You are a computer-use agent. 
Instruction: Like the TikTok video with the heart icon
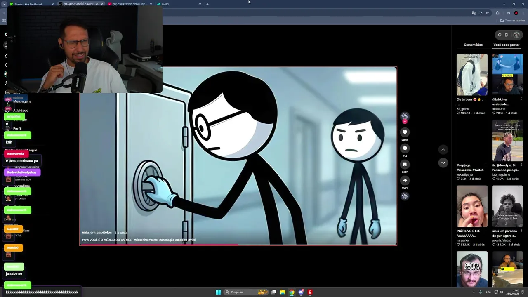click(x=405, y=132)
